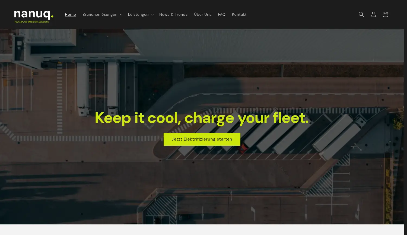Screen dimensions: 407x235
Task: Expand the Branchenlösungen menu
Action: 100,14
